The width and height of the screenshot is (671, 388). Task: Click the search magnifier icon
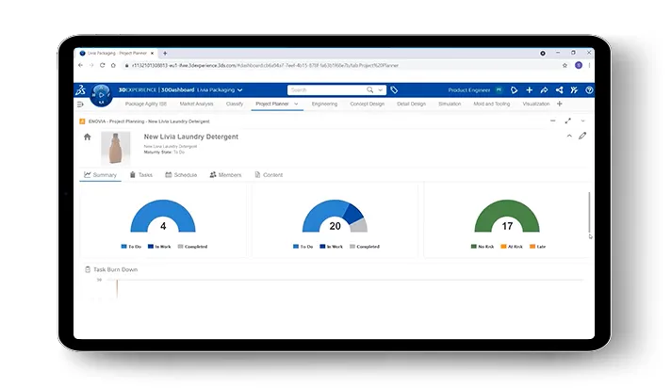point(369,89)
